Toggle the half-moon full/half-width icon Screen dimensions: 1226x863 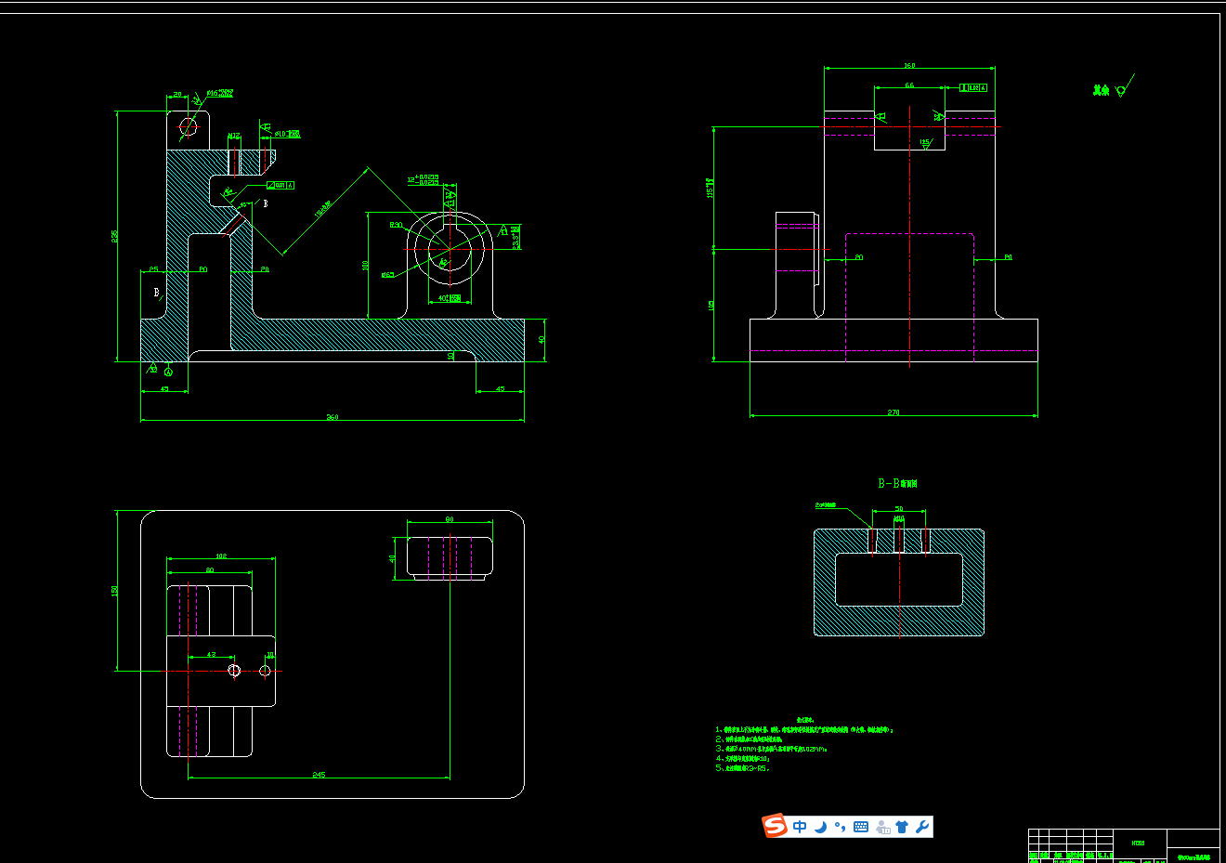[820, 827]
